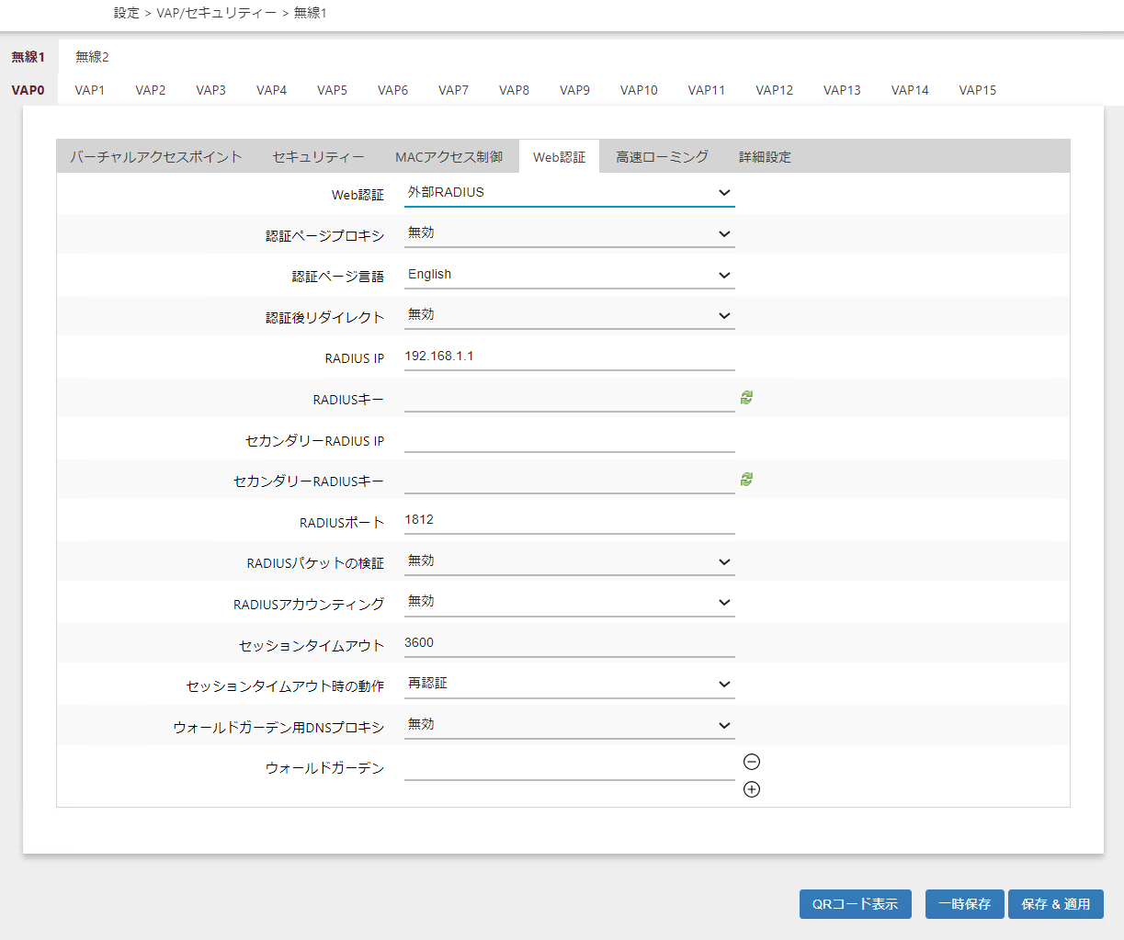Click the 一時保存 button
Image resolution: width=1124 pixels, height=940 pixels.
coord(965,904)
